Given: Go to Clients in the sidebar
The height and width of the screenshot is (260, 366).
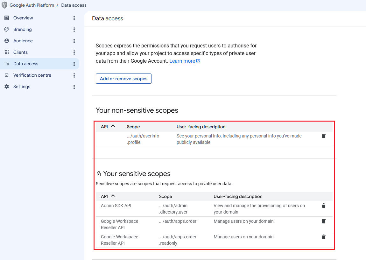Looking at the screenshot, I should coord(21,52).
